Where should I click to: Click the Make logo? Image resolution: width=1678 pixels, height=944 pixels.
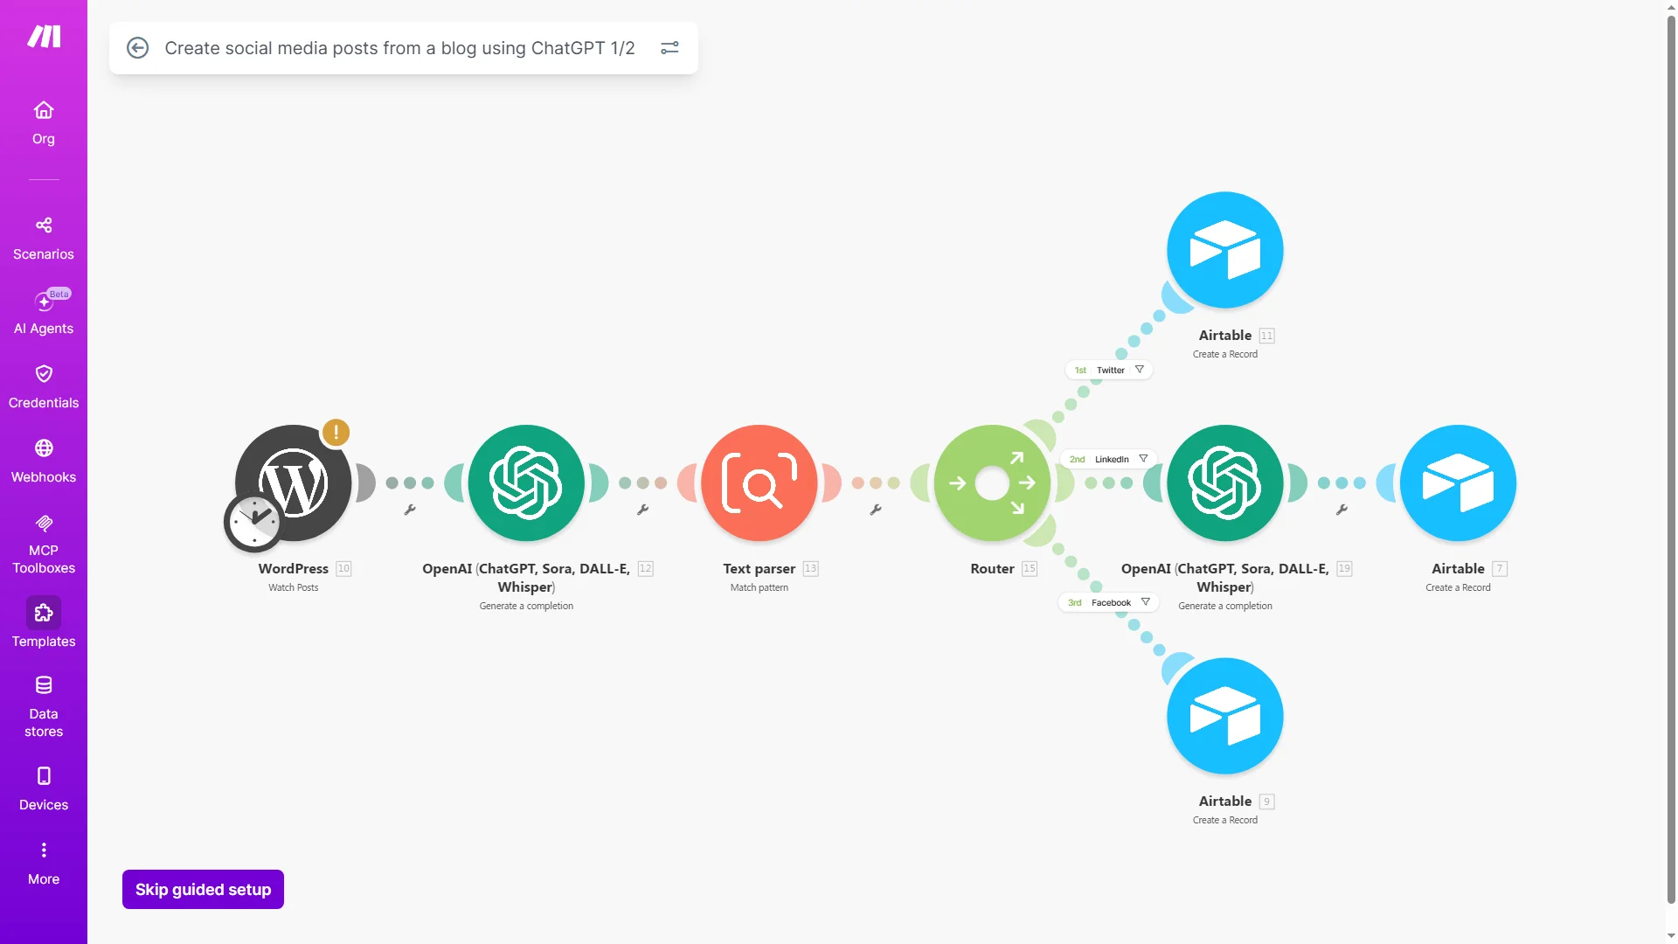click(x=44, y=36)
